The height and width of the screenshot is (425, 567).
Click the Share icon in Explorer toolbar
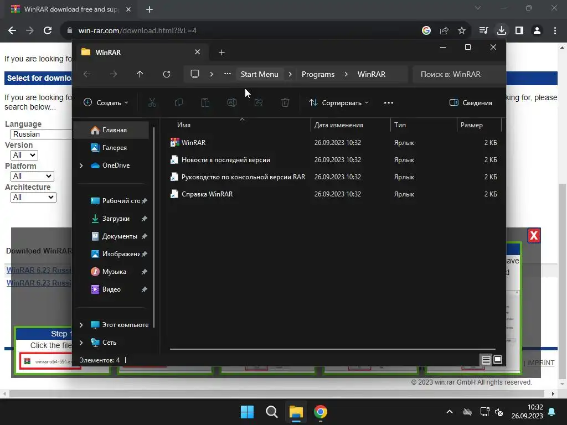point(259,102)
